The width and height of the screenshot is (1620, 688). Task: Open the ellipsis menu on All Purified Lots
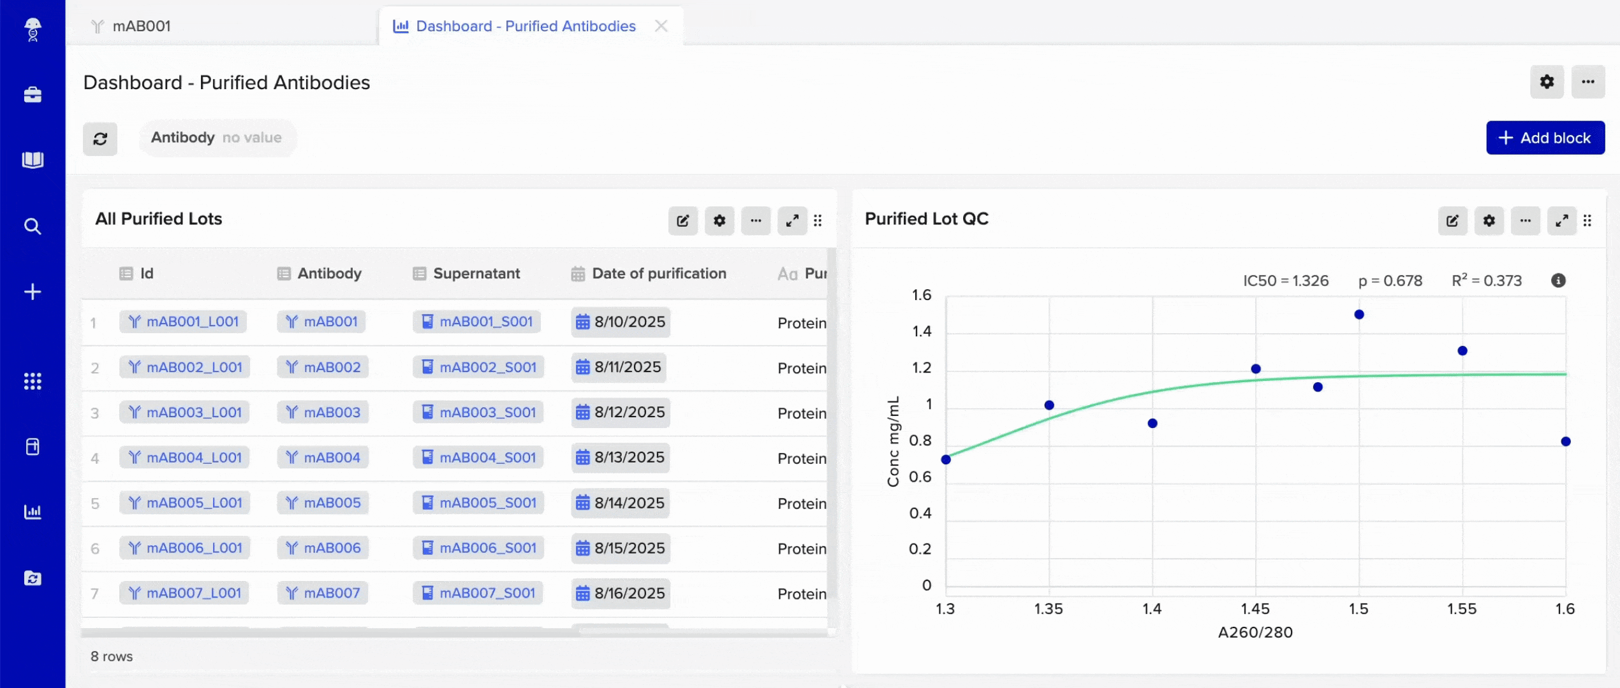[756, 221]
